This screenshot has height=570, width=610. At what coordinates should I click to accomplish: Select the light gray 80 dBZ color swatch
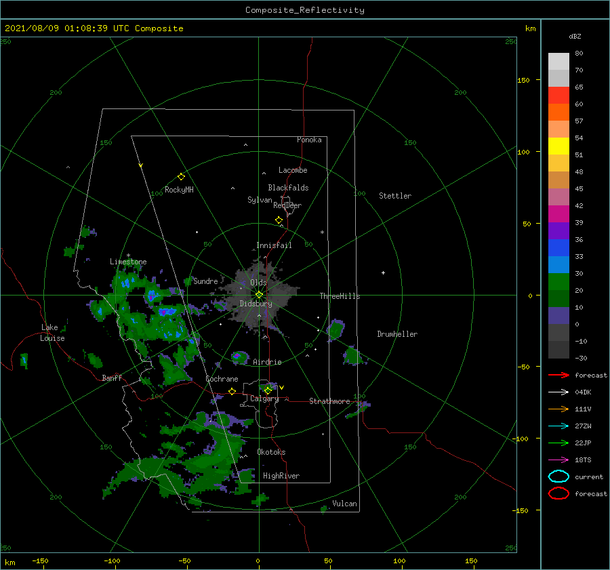point(558,62)
